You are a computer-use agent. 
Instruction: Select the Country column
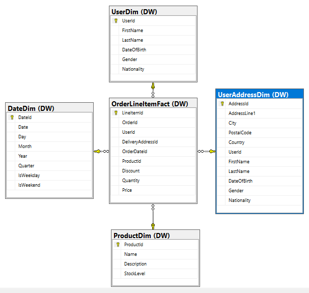point(260,142)
